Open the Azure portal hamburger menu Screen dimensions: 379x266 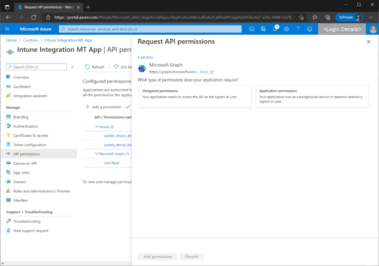click(7, 29)
